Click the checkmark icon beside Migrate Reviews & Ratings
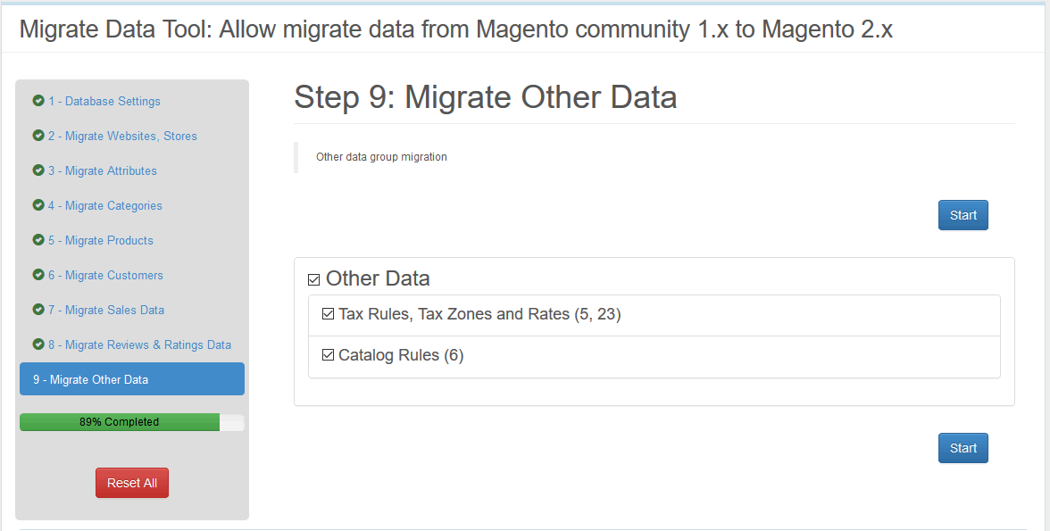The width and height of the screenshot is (1050, 531). pyautogui.click(x=38, y=344)
